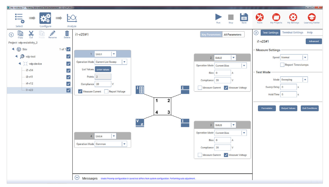Open the SMU1 Operation Mode dropdown
Image resolution: width=329 pixels, height=187 pixels.
[124, 62]
